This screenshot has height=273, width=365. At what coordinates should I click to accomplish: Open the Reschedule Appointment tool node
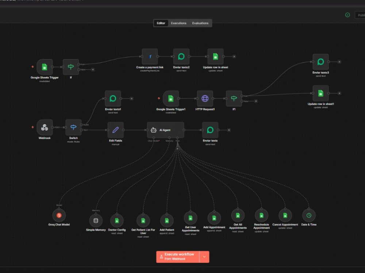[x=261, y=215]
